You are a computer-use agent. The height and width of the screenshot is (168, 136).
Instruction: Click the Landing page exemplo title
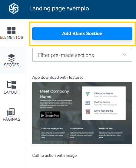[x=59, y=9]
